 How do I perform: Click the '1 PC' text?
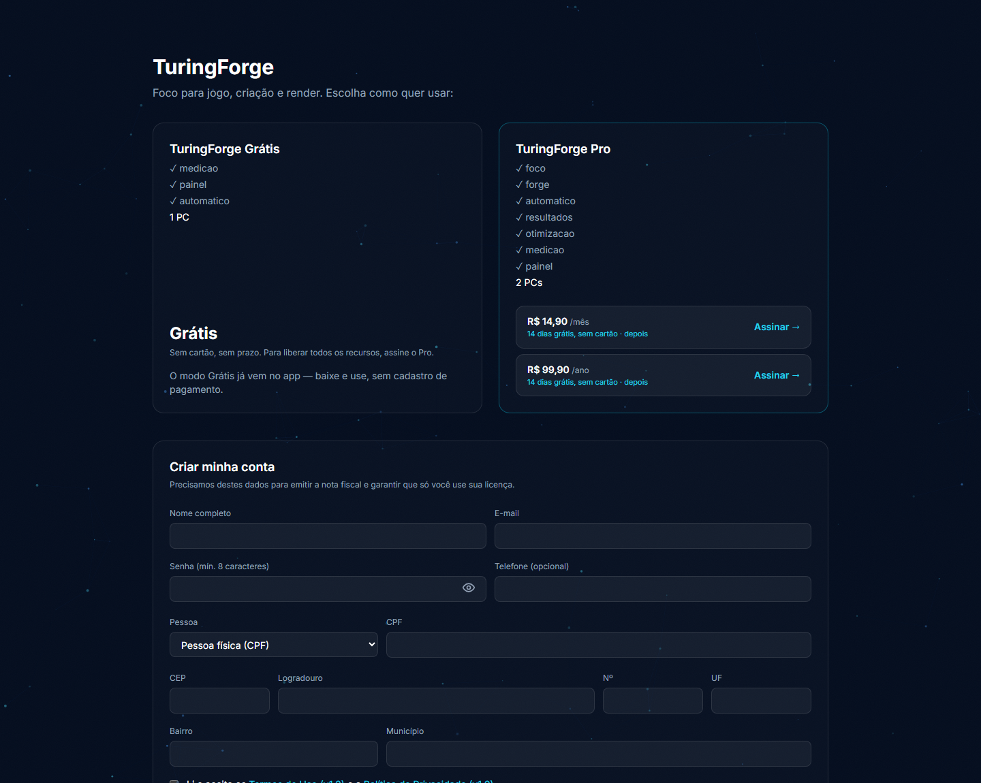pyautogui.click(x=179, y=217)
